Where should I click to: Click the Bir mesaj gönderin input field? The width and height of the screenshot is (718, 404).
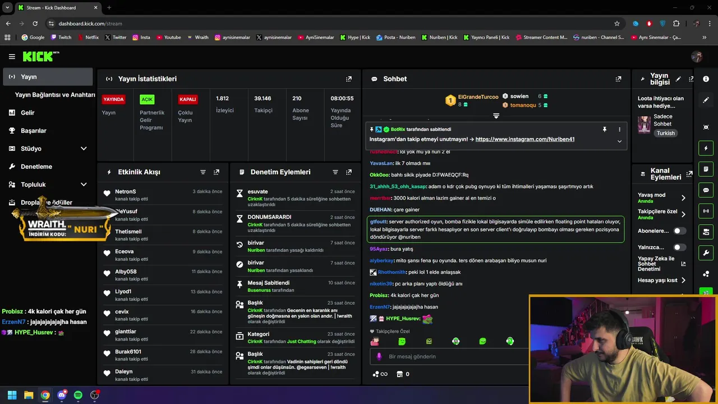(x=449, y=356)
